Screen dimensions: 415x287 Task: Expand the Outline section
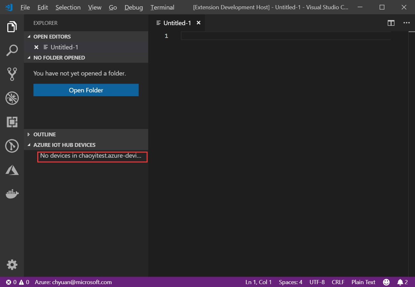pos(86,134)
